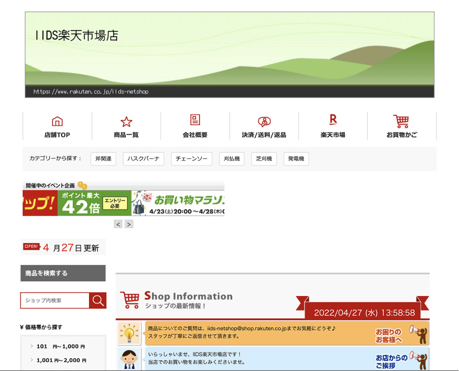
Task: Select 発電機 category
Action: pyautogui.click(x=296, y=159)
